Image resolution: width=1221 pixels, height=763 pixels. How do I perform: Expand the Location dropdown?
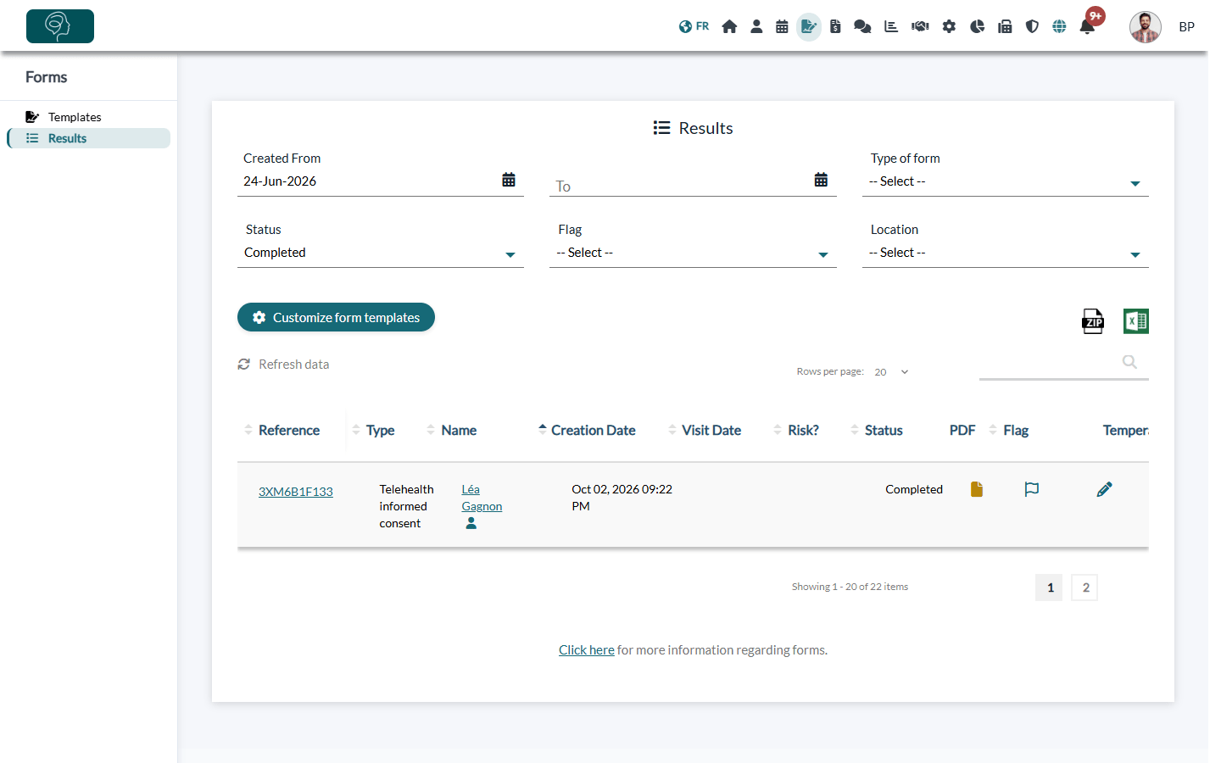(1006, 253)
